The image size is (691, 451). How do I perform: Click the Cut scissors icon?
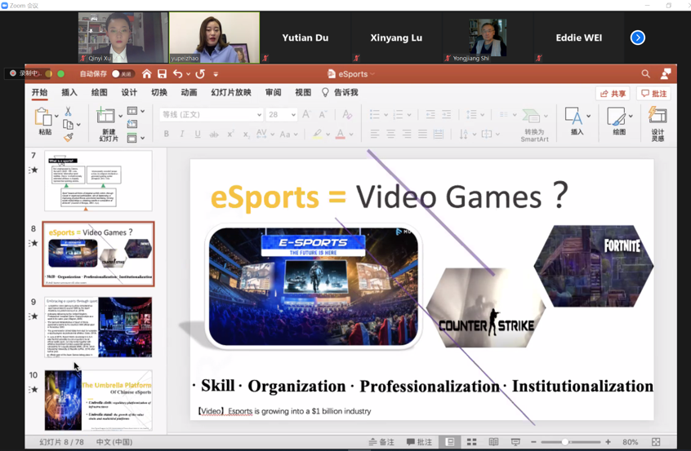tap(68, 111)
